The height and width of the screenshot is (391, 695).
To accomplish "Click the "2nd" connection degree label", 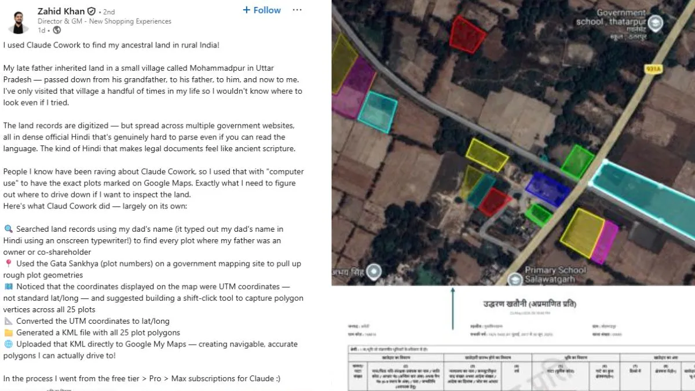I will tap(109, 12).
